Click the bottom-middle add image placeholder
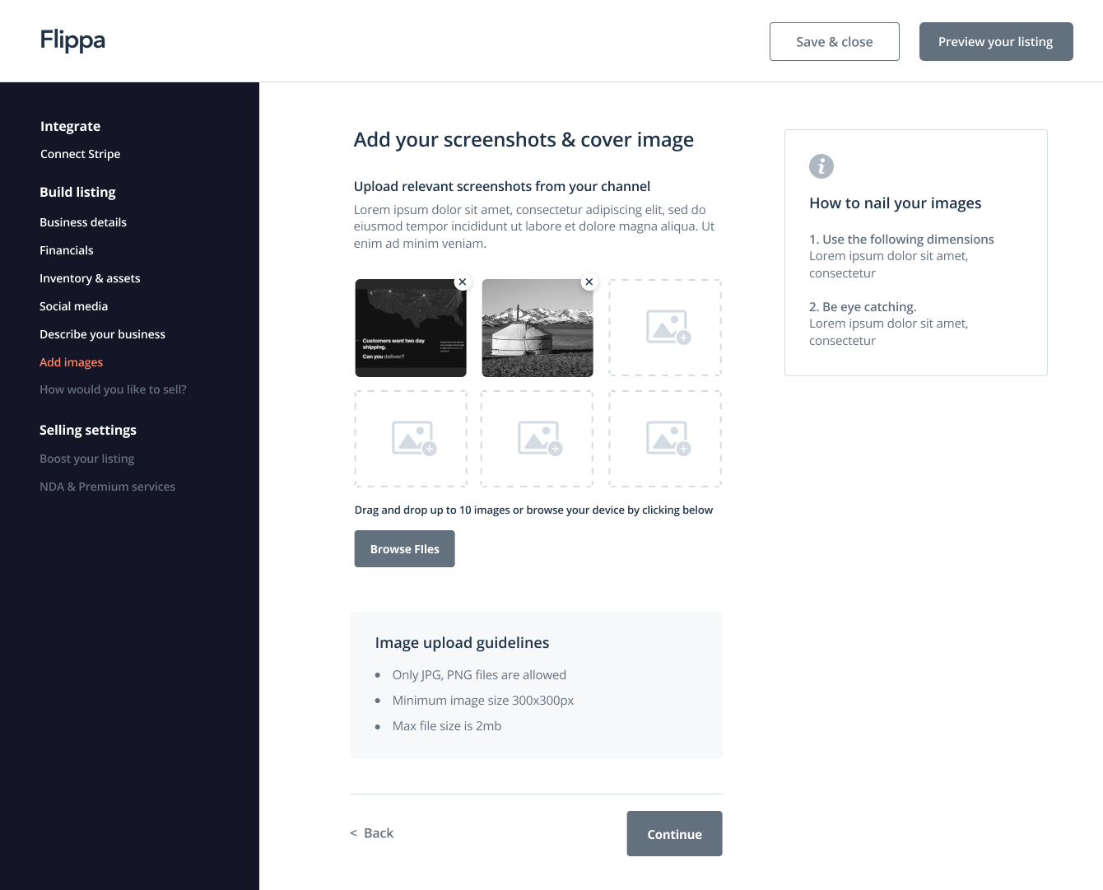This screenshot has height=890, width=1103. 537,439
